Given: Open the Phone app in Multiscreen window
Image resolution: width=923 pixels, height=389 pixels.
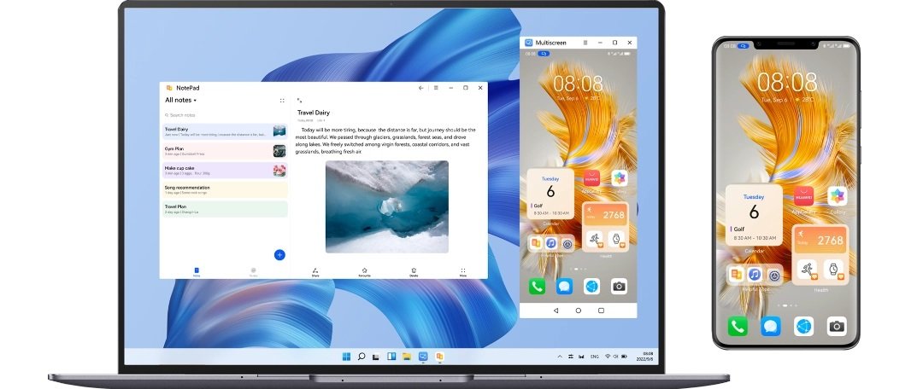Looking at the screenshot, I should point(536,287).
